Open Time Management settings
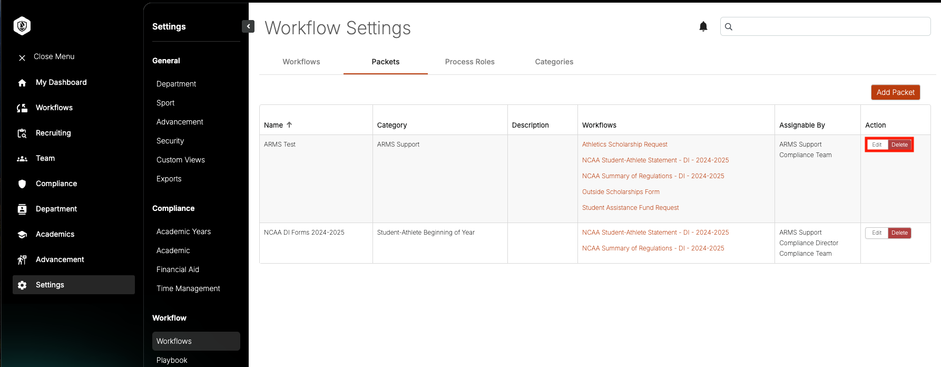 coord(188,288)
